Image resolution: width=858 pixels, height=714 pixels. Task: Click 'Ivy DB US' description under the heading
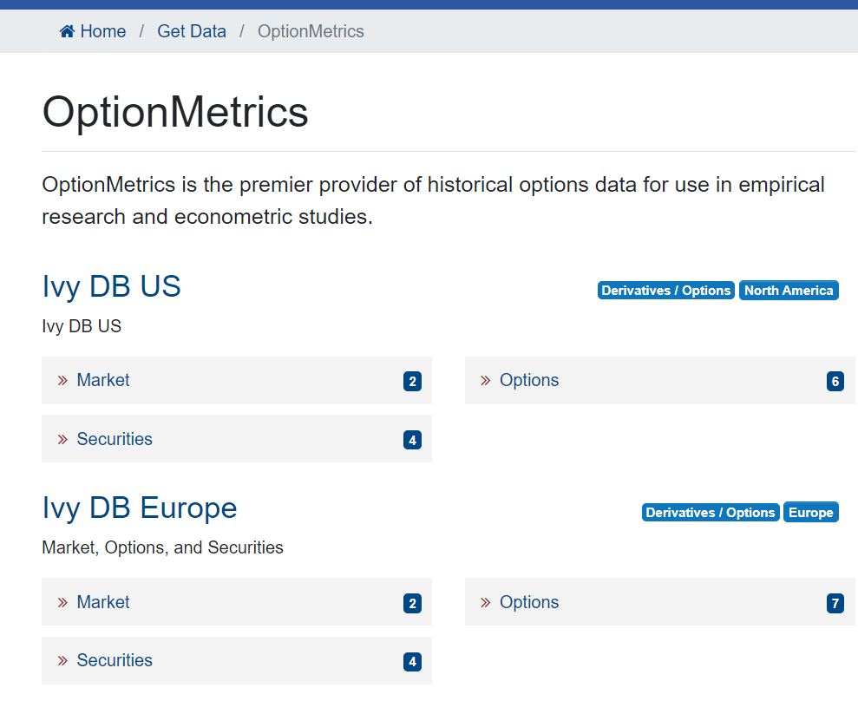(x=82, y=326)
